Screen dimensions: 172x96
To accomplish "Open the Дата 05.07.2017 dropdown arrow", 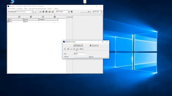I will [101, 12].
